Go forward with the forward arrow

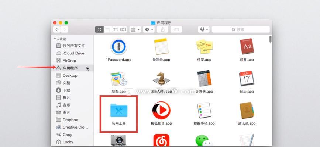pos(65,29)
